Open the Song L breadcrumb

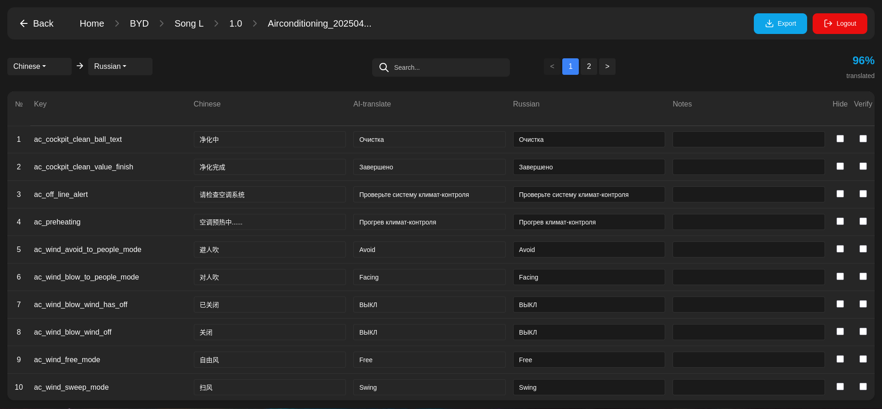(189, 23)
